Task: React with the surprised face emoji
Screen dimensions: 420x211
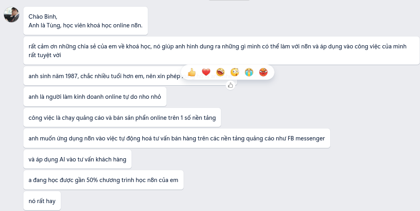Action: pos(235,72)
